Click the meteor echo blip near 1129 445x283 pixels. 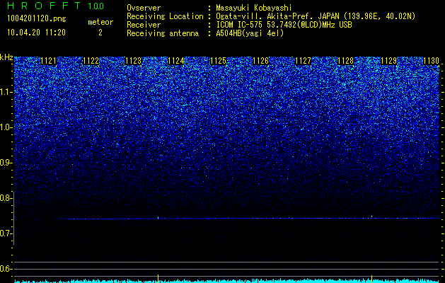371,216
